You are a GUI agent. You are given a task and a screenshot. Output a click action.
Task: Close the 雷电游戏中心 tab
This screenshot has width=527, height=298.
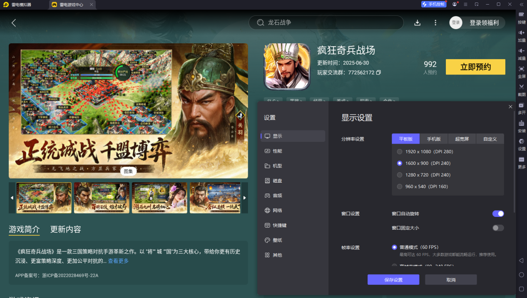pyautogui.click(x=91, y=5)
